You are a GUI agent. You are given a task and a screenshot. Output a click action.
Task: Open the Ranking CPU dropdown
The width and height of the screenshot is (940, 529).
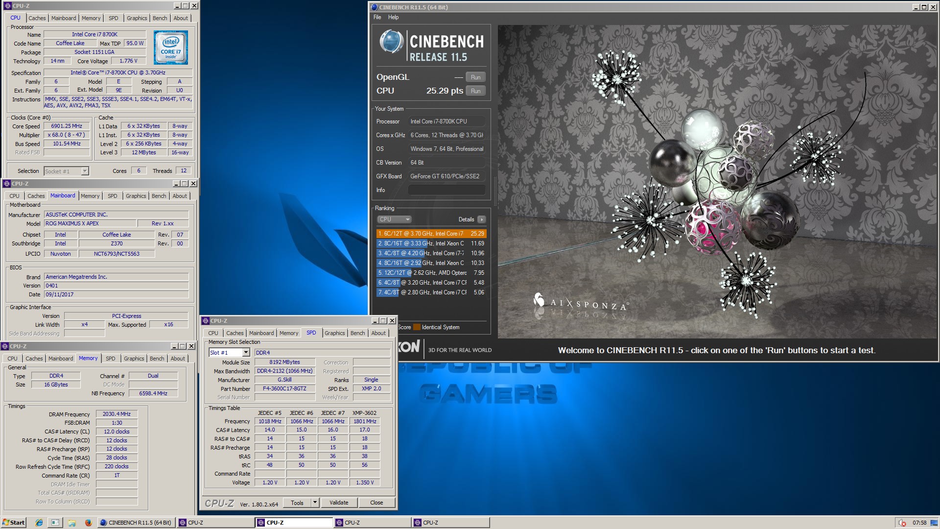394,219
